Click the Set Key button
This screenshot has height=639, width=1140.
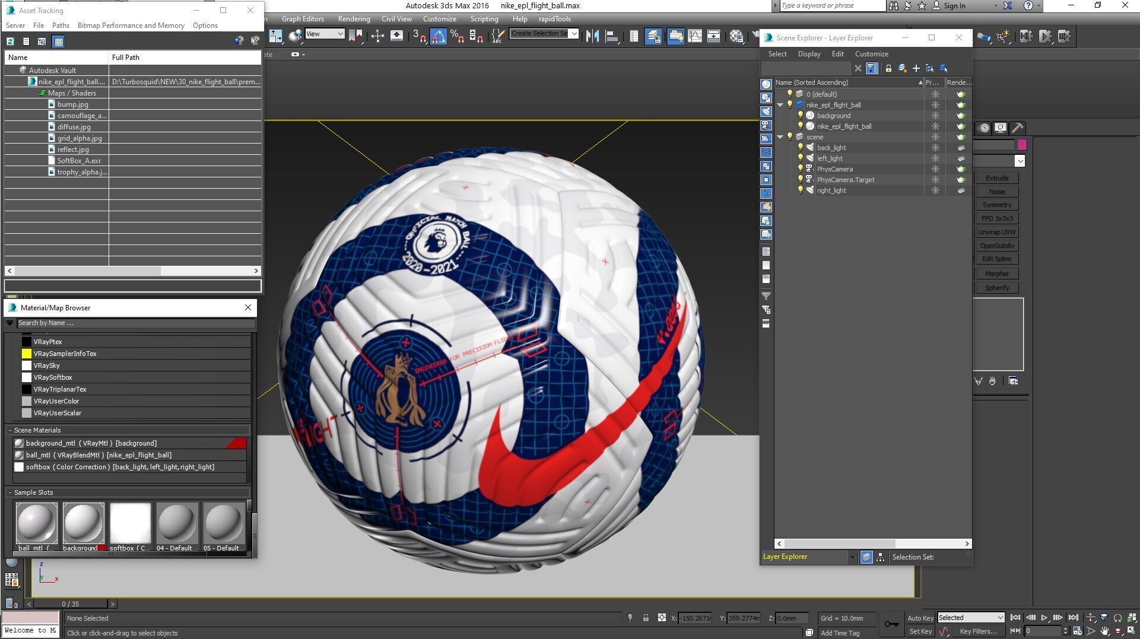tap(920, 631)
